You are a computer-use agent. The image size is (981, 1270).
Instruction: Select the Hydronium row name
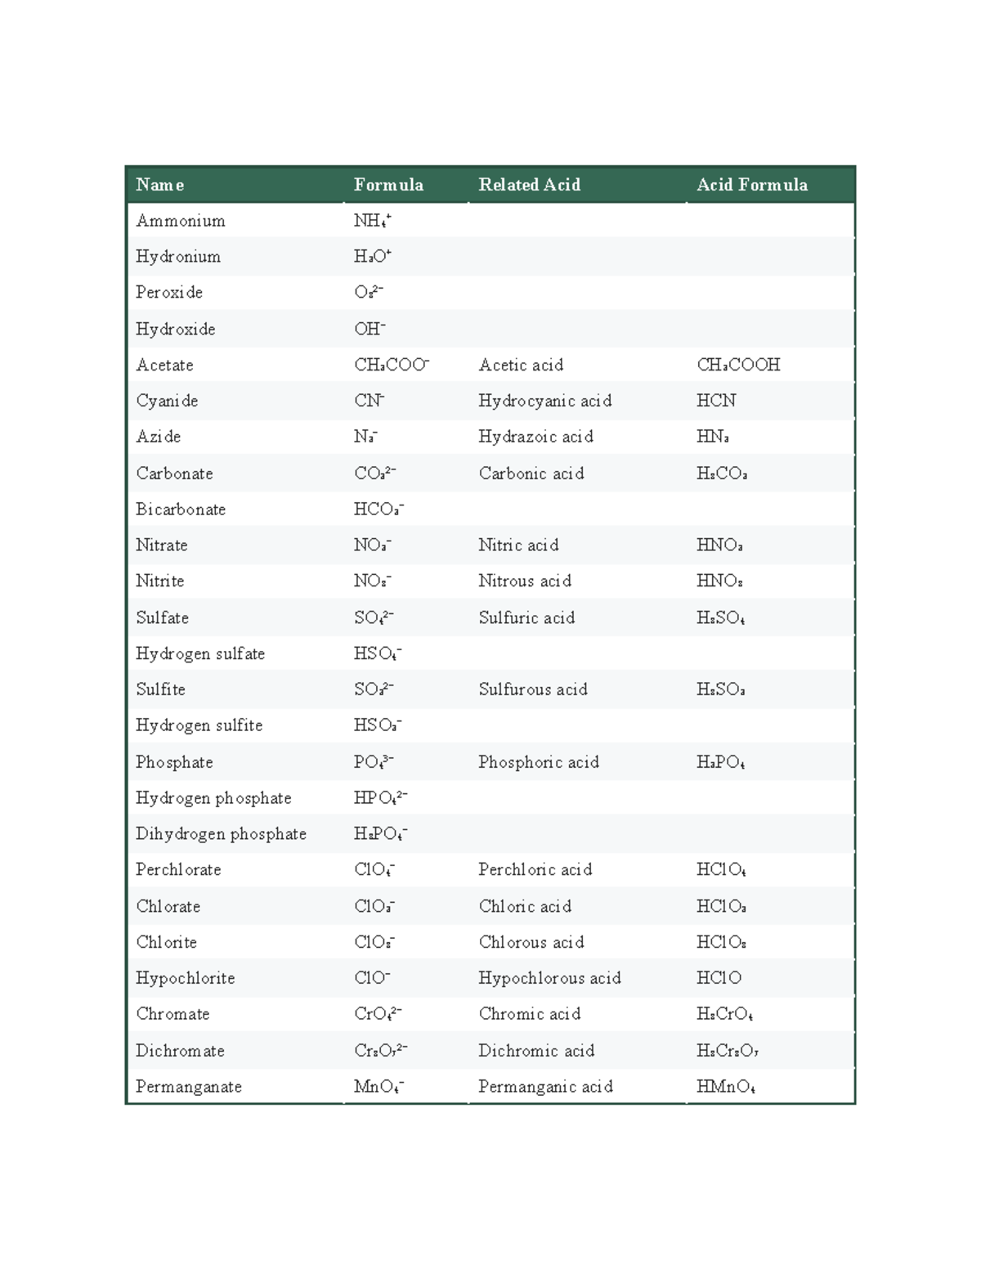tap(178, 257)
